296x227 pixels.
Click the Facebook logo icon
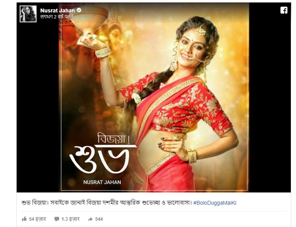point(284,10)
